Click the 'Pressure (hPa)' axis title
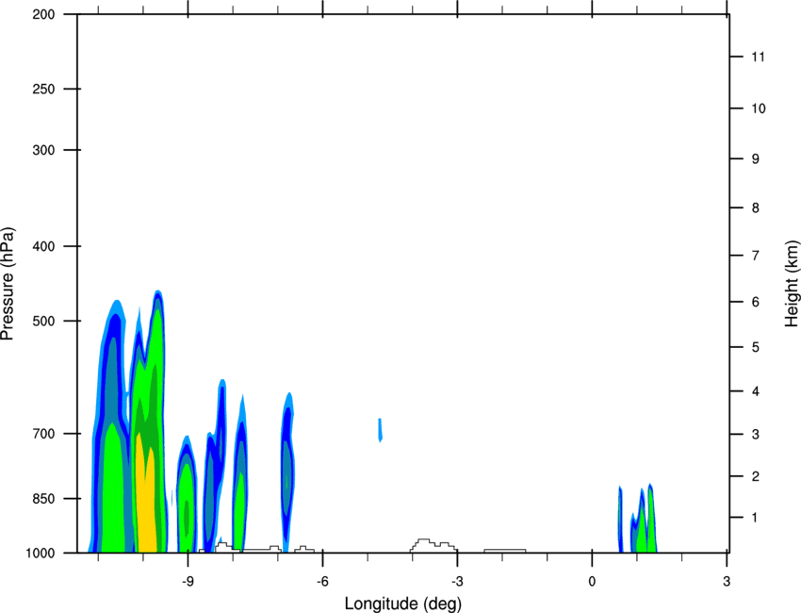The width and height of the screenshot is (801, 613). 8,284
